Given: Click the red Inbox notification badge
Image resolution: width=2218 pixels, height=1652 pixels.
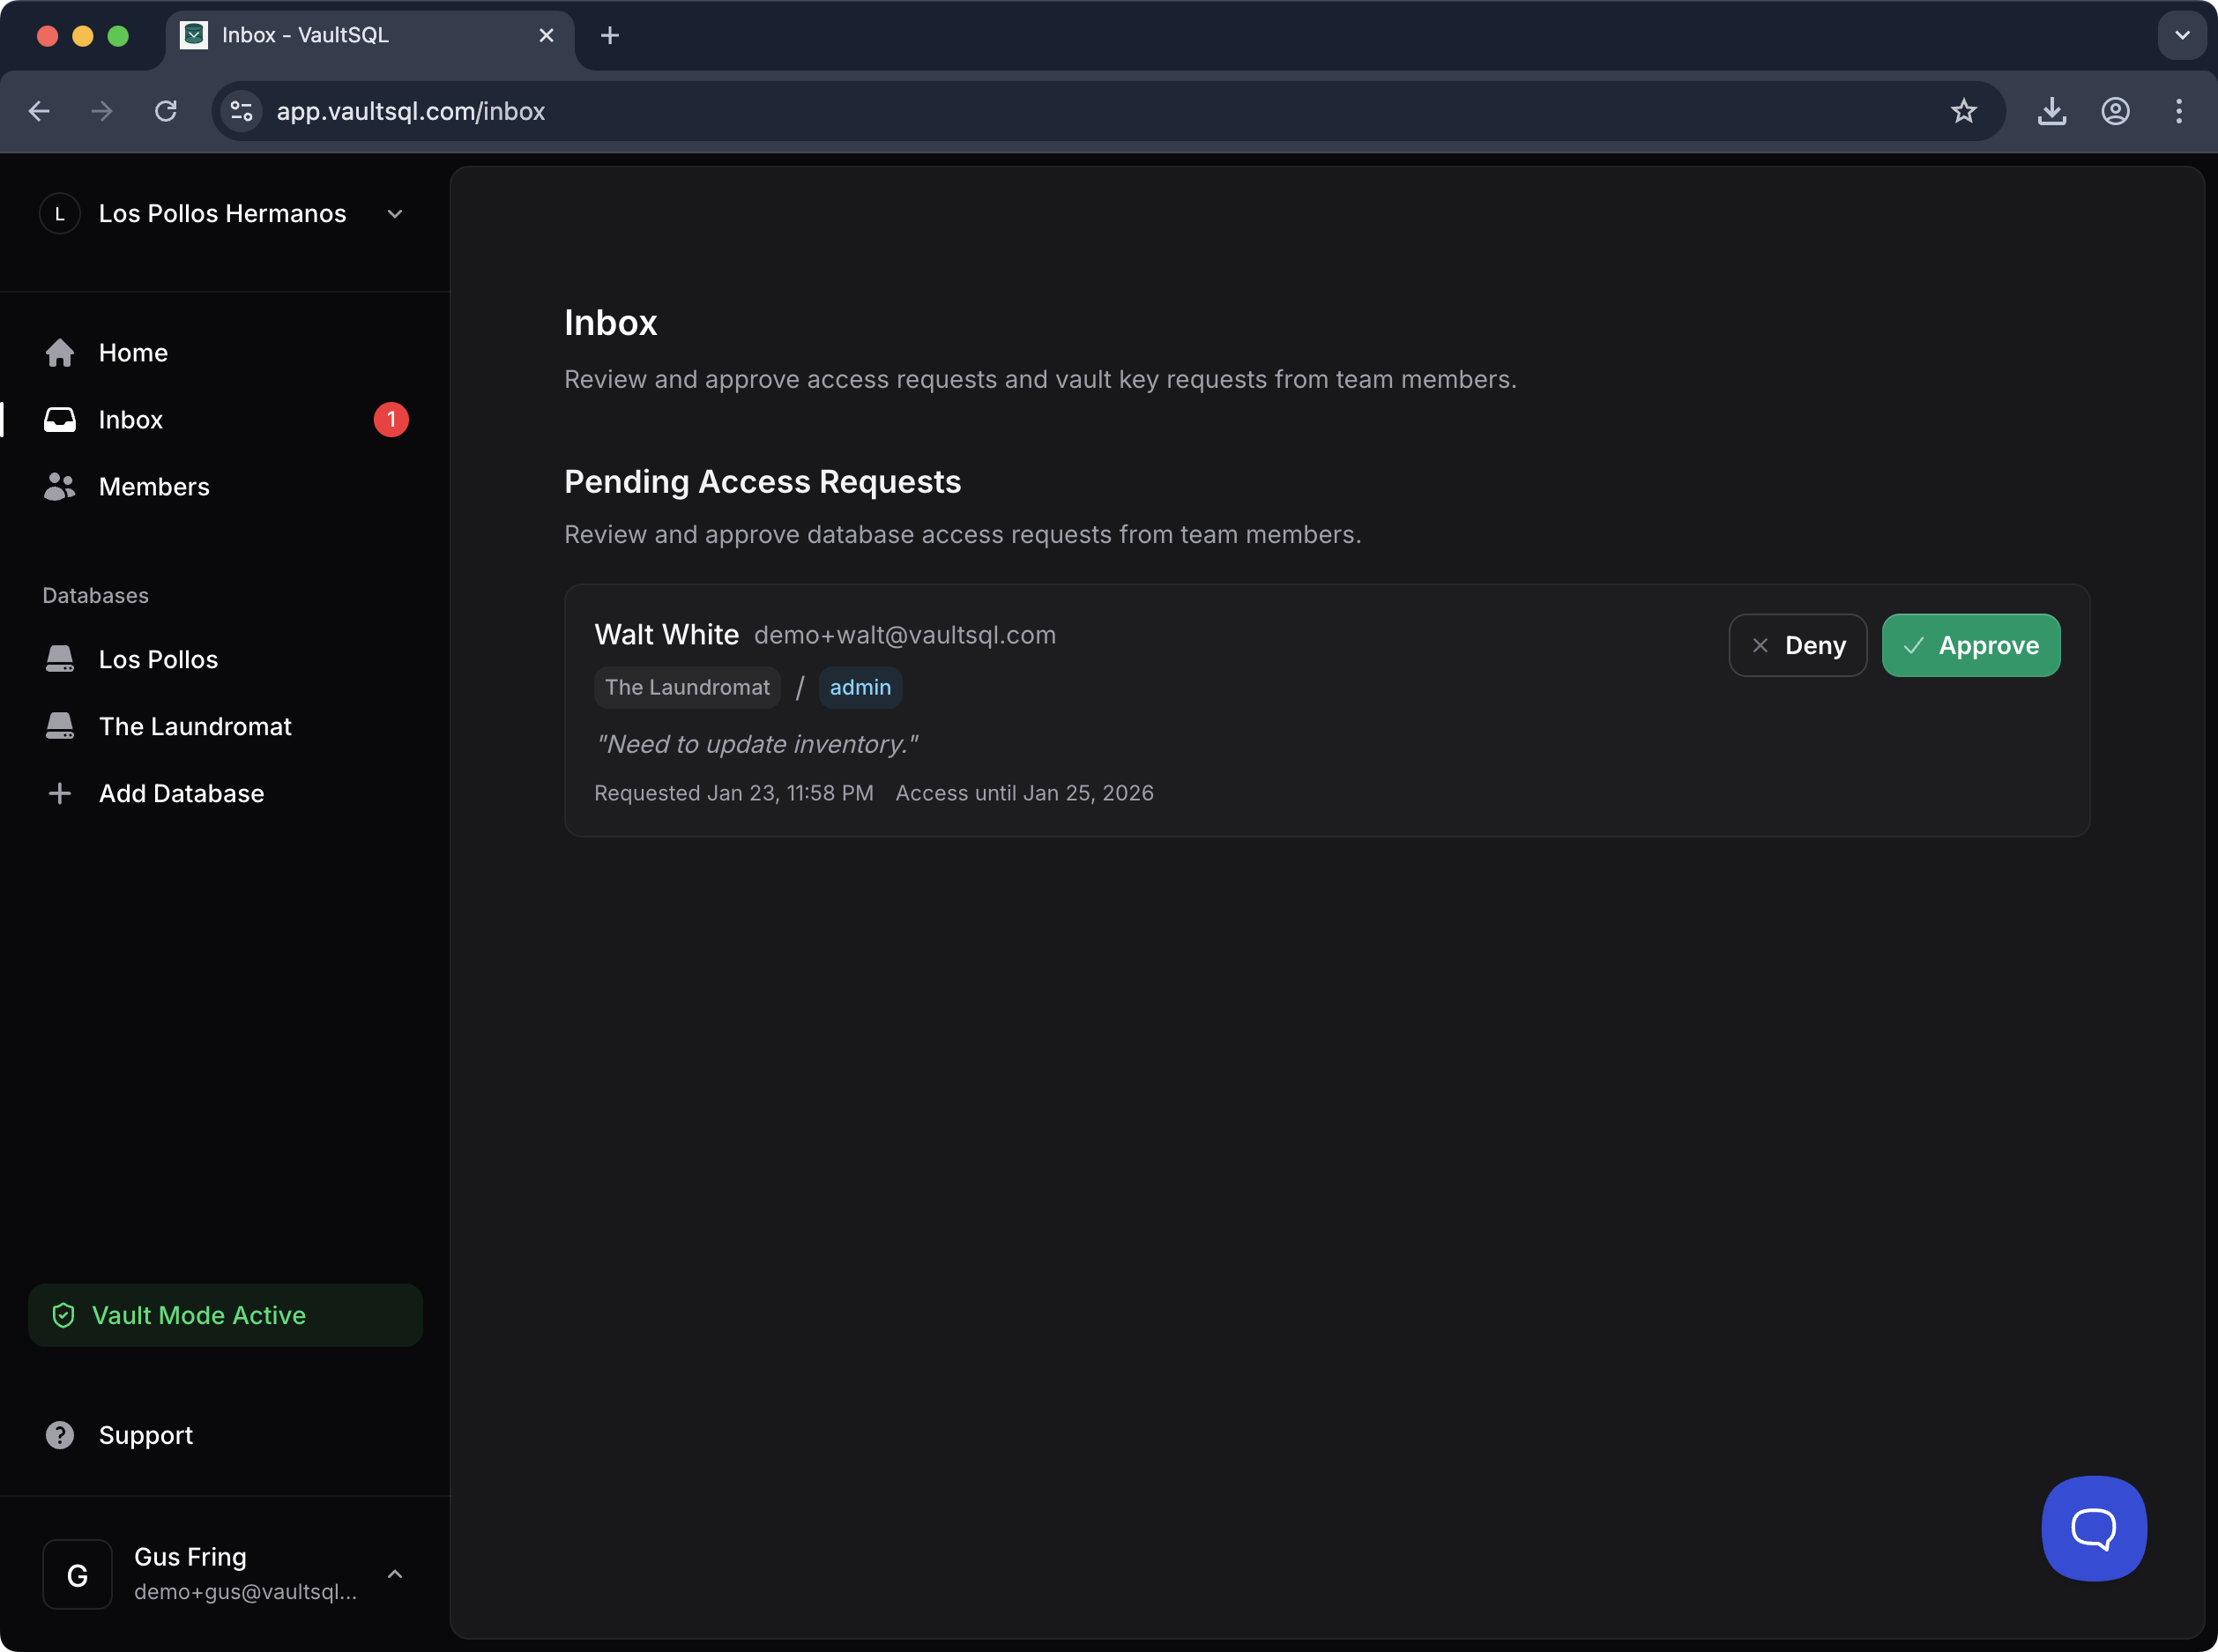Looking at the screenshot, I should pos(391,420).
